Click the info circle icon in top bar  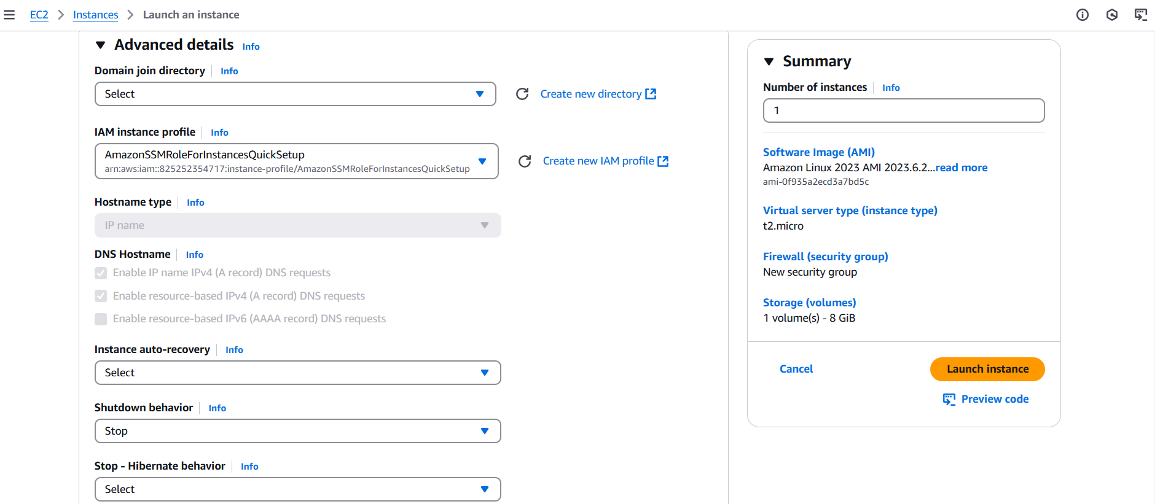coord(1083,15)
